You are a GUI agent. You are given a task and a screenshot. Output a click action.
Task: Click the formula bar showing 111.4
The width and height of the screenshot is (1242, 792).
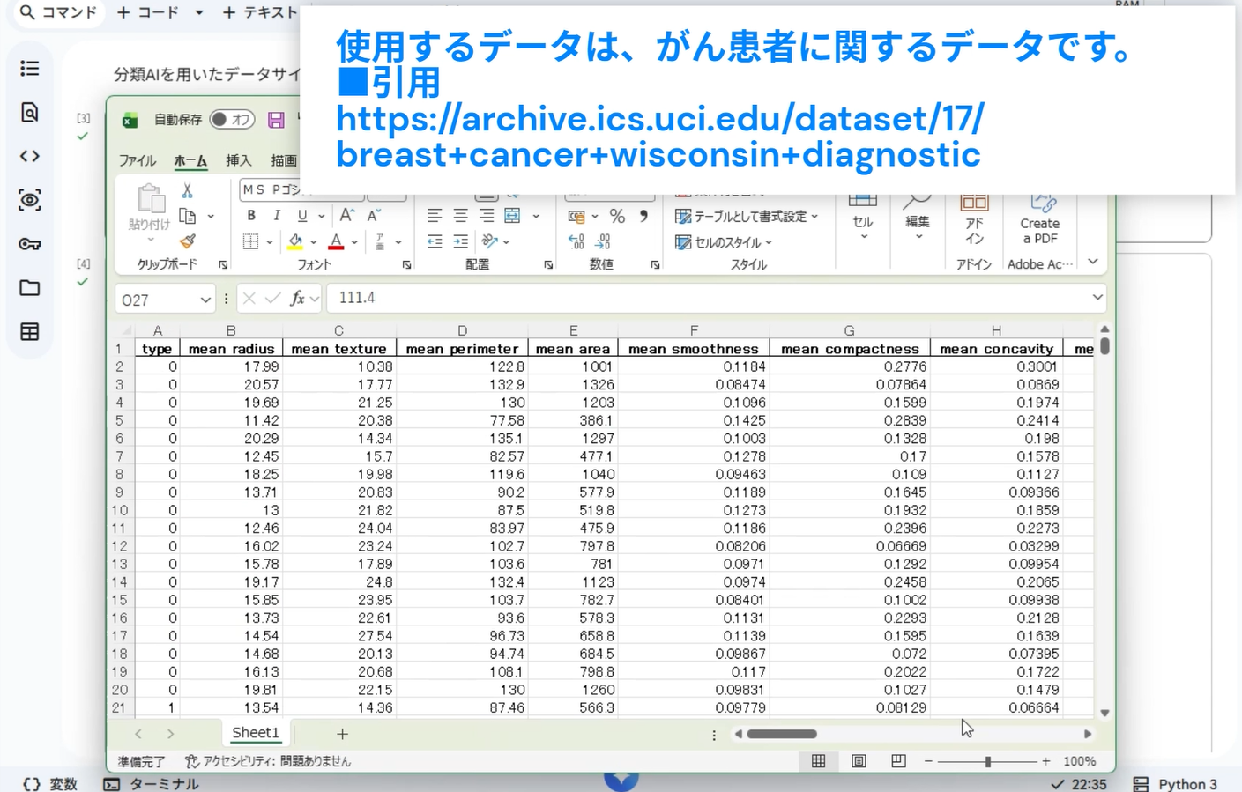(x=715, y=298)
